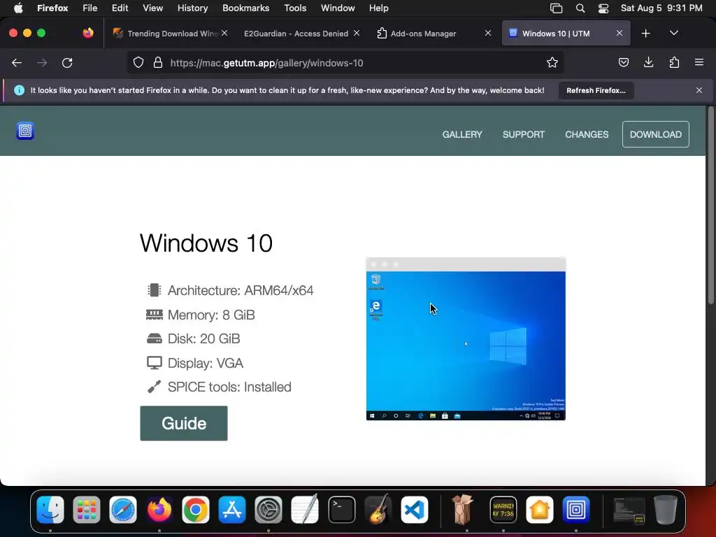Open the CHANGES nav link

[x=587, y=134]
